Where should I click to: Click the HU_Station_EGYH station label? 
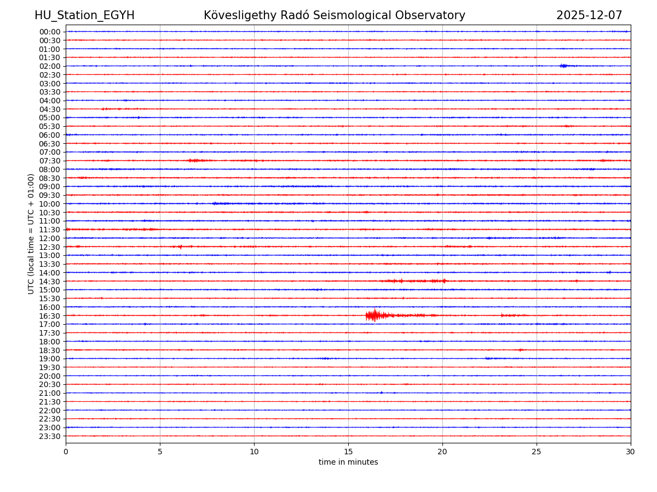[x=84, y=15]
